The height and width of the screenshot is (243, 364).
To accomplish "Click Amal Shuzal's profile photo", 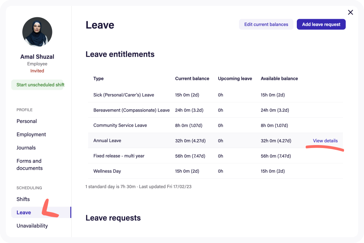I will [x=37, y=32].
